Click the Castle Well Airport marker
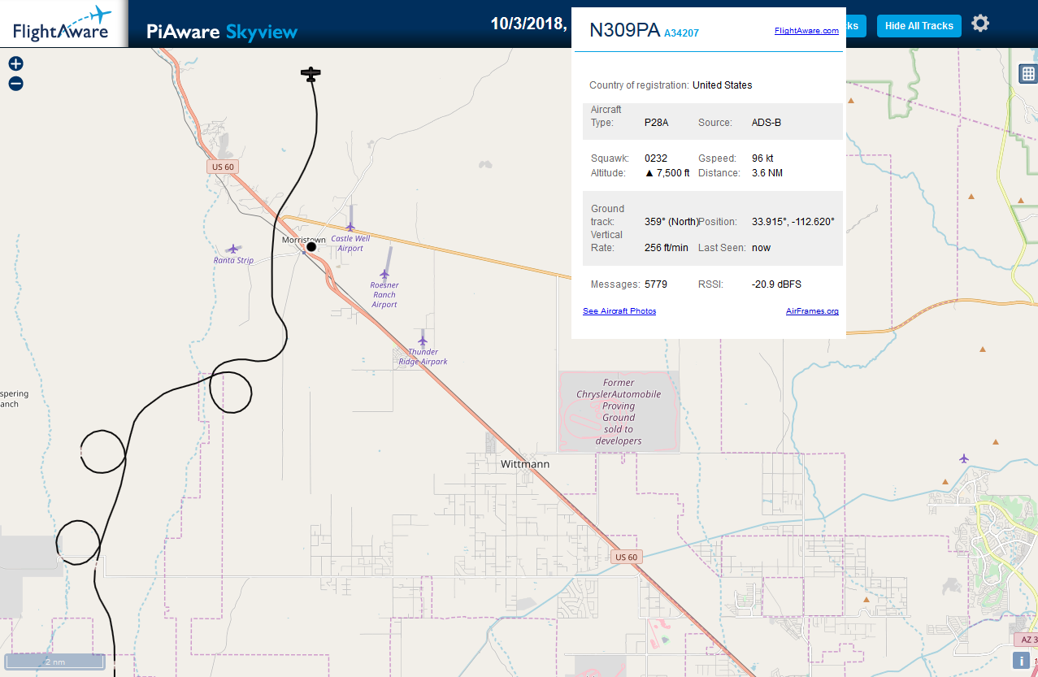The height and width of the screenshot is (677, 1038). 350,227
